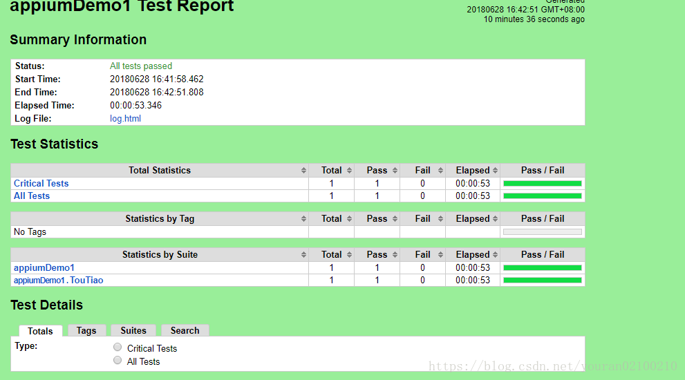Sort Statistics by Suite name arrow icon
685x380 pixels.
pyautogui.click(x=303, y=255)
